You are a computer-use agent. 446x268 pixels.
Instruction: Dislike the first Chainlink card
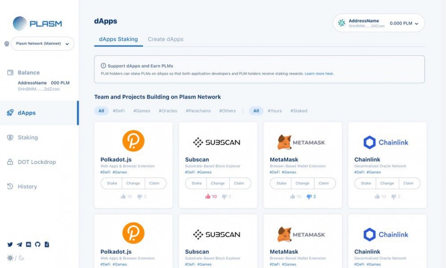[x=396, y=197]
